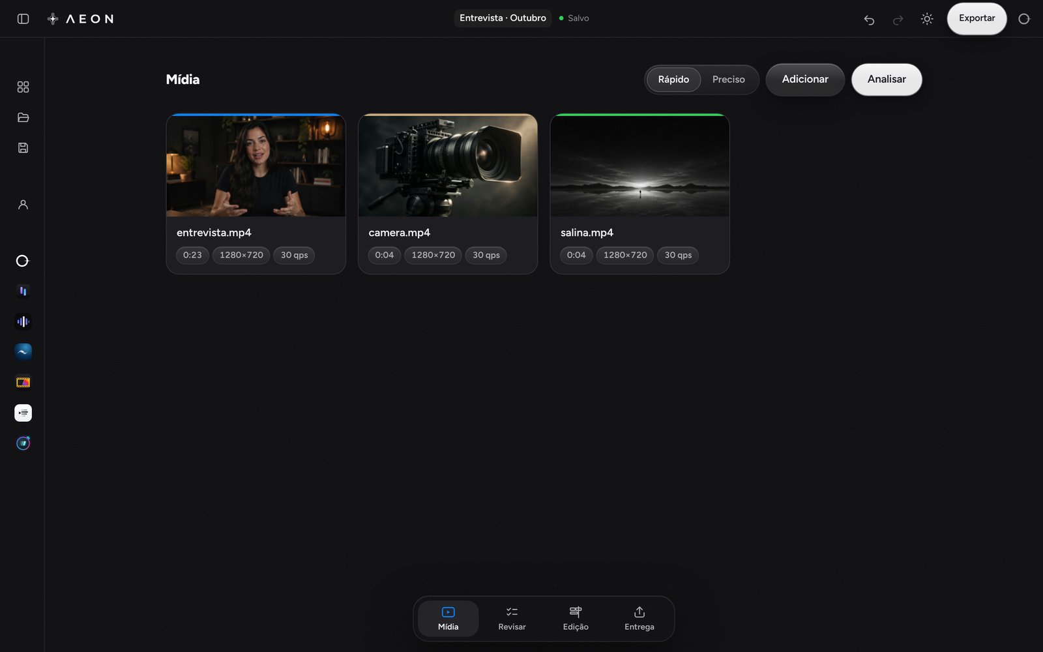Select Preciso analysis mode

click(x=728, y=80)
